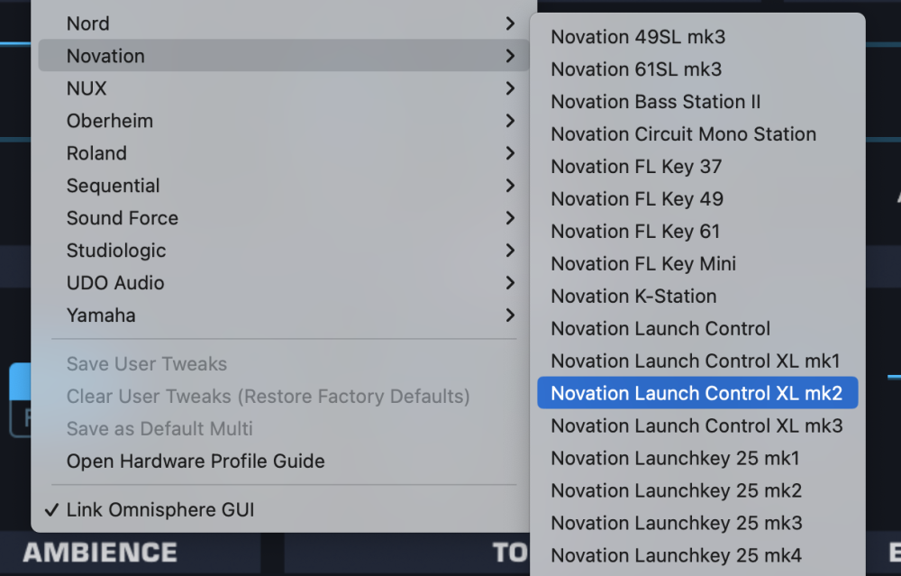The height and width of the screenshot is (576, 901).
Task: Expand the Yamaha profiles submenu
Action: pyautogui.click(x=101, y=315)
